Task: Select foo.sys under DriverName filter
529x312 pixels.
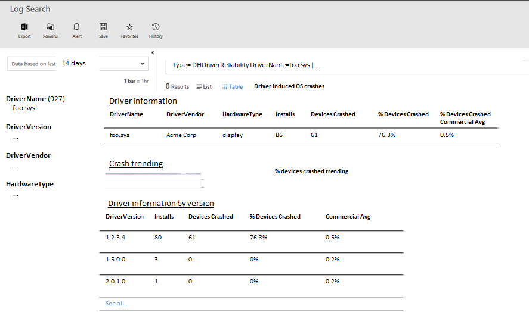Action: coord(24,108)
